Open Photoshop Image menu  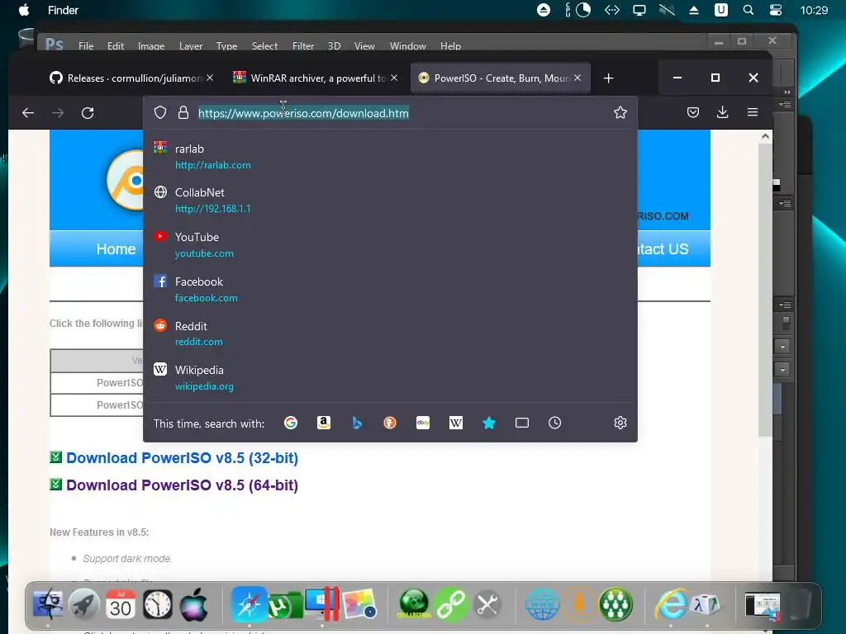(151, 46)
